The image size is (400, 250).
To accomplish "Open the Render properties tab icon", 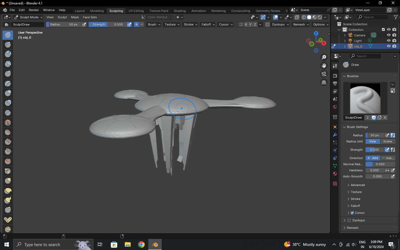I will [x=335, y=76].
